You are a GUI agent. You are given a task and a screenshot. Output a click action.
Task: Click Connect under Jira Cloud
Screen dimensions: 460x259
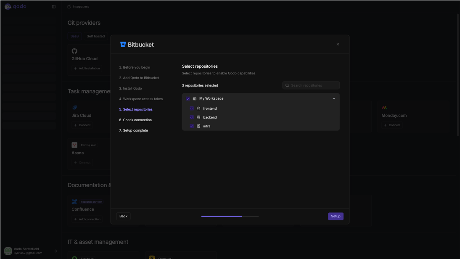82,125
